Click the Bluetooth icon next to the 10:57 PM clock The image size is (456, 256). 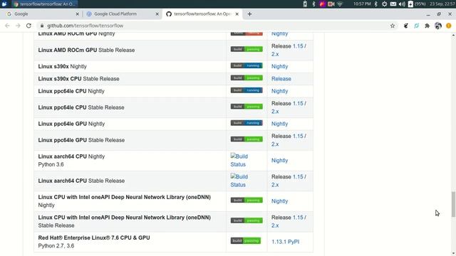(x=375, y=4)
